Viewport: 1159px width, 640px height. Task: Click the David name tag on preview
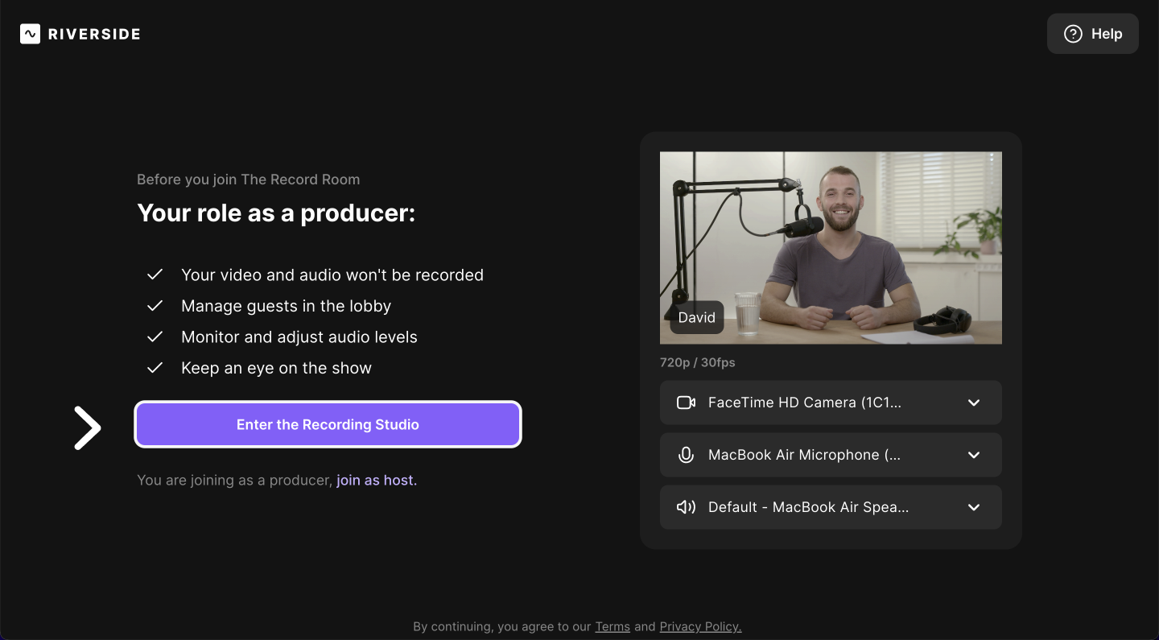click(x=696, y=317)
